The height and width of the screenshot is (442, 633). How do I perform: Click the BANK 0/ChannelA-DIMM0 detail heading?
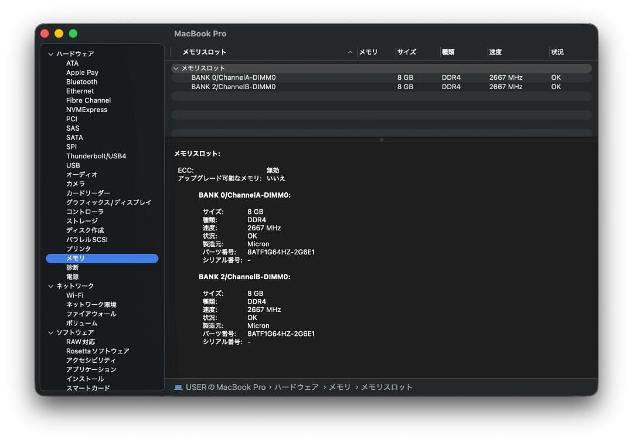pyautogui.click(x=244, y=195)
